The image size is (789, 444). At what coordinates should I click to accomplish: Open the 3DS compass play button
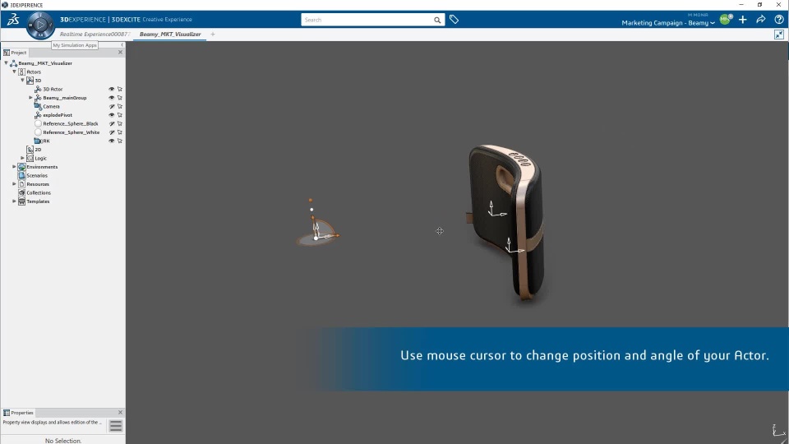click(40, 24)
